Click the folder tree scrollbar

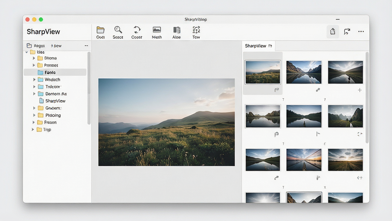tap(89, 88)
